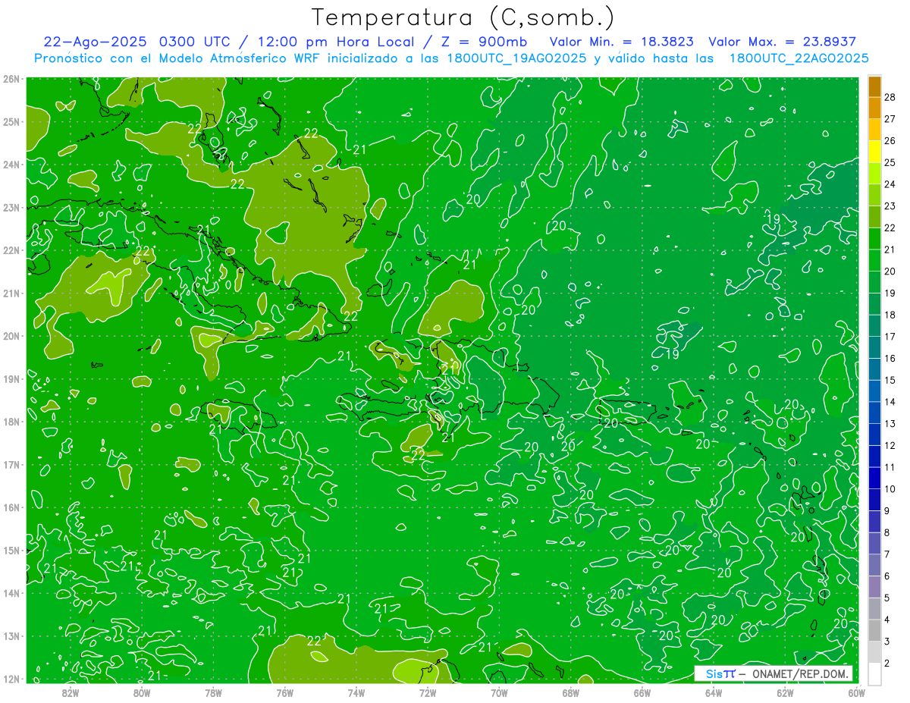Click longitude label 74W
This screenshot has width=910, height=703.
356,692
